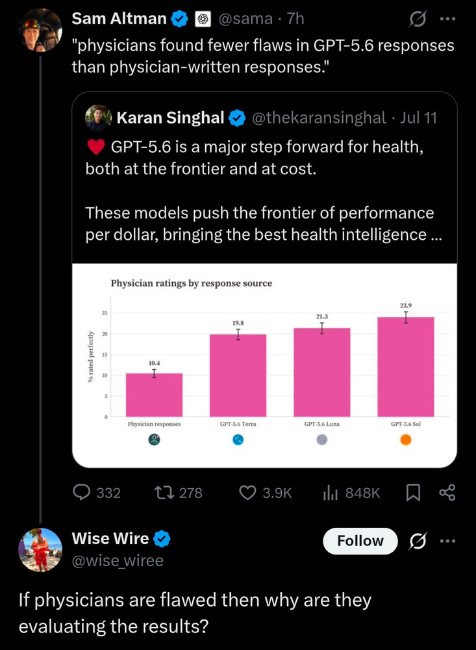Screen dimensions: 476x650
Task: Open Sam Altman's profile picture
Action: coord(40,31)
